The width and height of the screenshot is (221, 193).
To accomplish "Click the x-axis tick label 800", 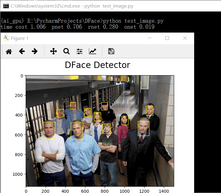I will [105, 191].
